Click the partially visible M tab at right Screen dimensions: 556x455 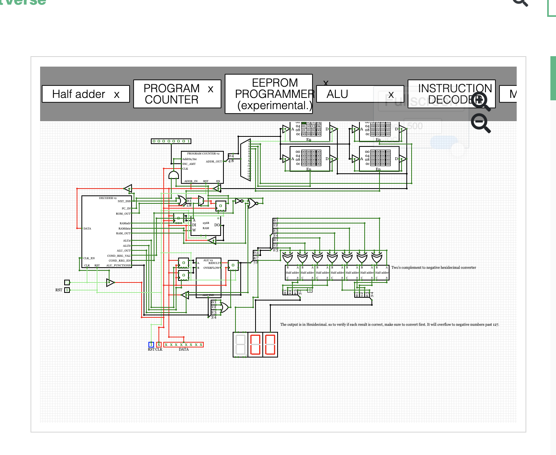click(508, 94)
